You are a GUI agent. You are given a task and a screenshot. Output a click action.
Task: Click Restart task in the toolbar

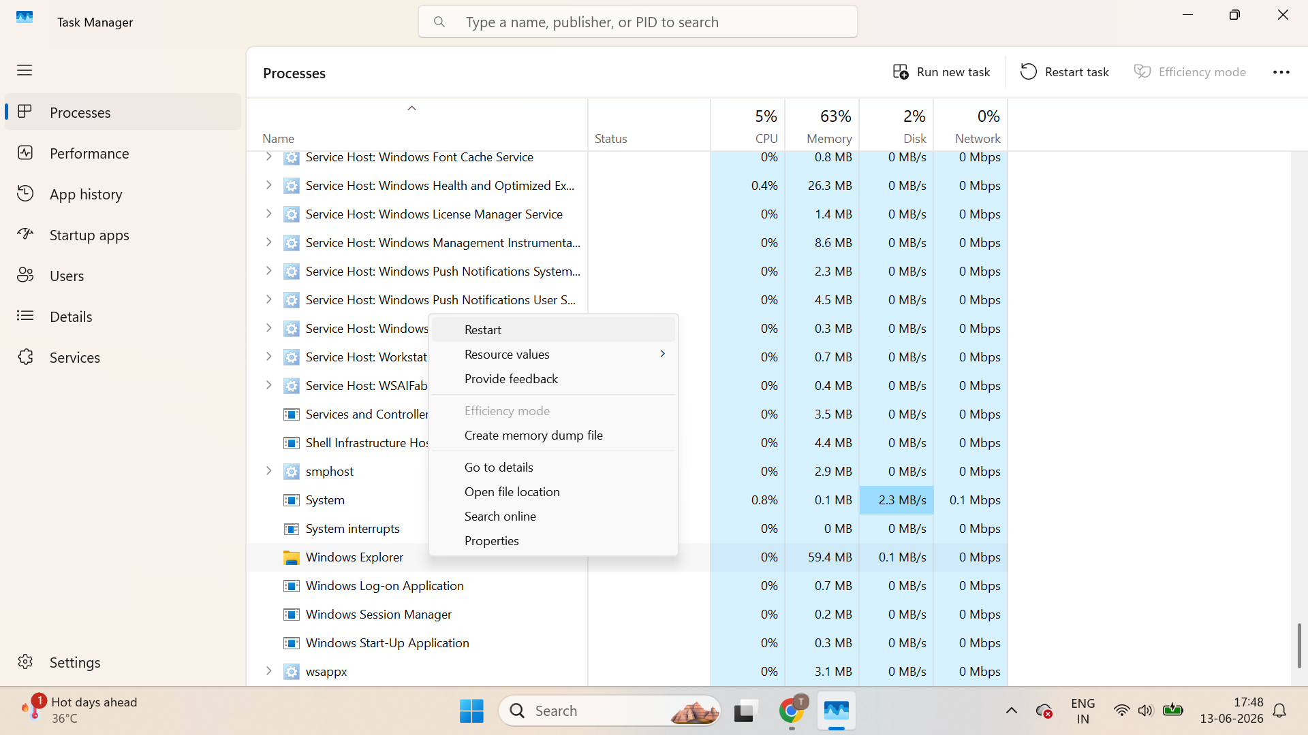tap(1064, 71)
